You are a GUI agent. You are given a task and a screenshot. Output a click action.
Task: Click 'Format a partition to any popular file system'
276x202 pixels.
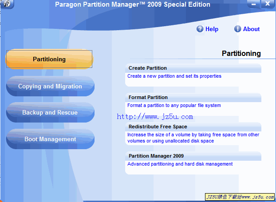(174, 105)
